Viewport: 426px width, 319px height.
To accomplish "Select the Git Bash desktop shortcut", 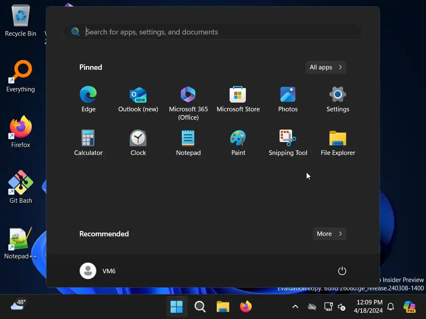I will 21,187.
